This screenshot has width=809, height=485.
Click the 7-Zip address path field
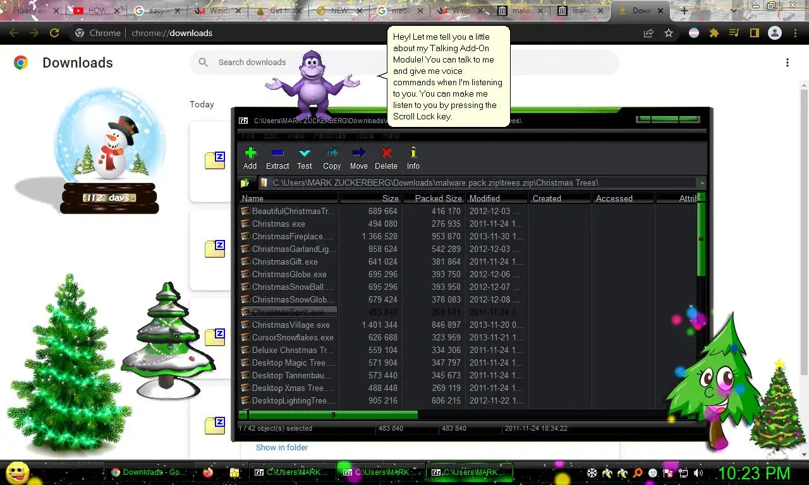[477, 183]
